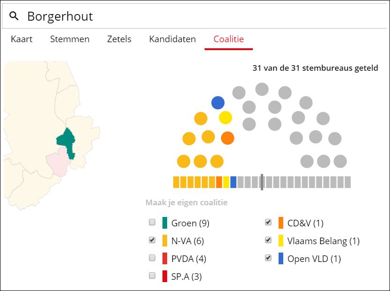Image resolution: width=390 pixels, height=291 pixels.
Task: Uncheck the N-VA (6) checkbox
Action: coord(152,240)
